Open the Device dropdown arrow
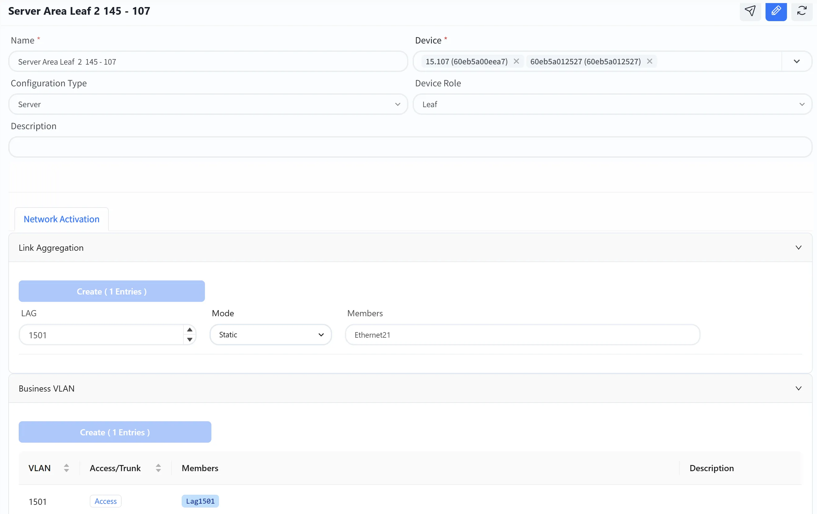The width and height of the screenshot is (817, 514). pyautogui.click(x=797, y=61)
